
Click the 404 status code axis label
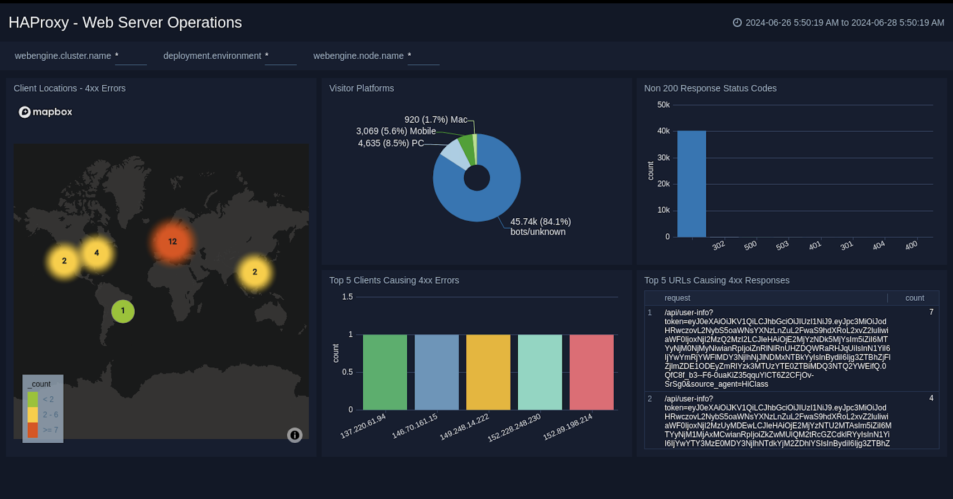(879, 245)
